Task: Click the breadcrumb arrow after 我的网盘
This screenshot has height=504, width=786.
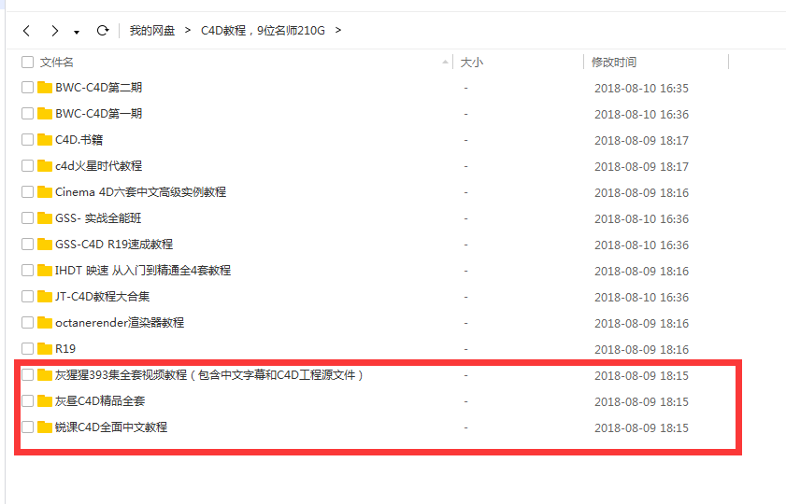Action: pyautogui.click(x=188, y=31)
